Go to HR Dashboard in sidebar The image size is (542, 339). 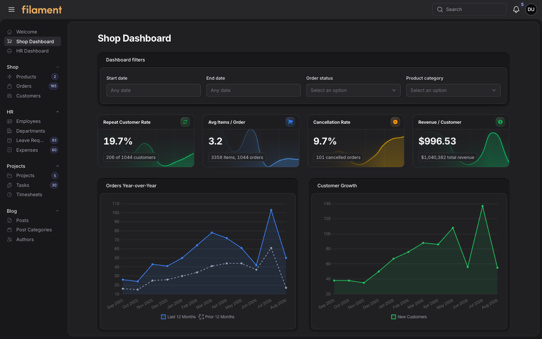point(33,51)
